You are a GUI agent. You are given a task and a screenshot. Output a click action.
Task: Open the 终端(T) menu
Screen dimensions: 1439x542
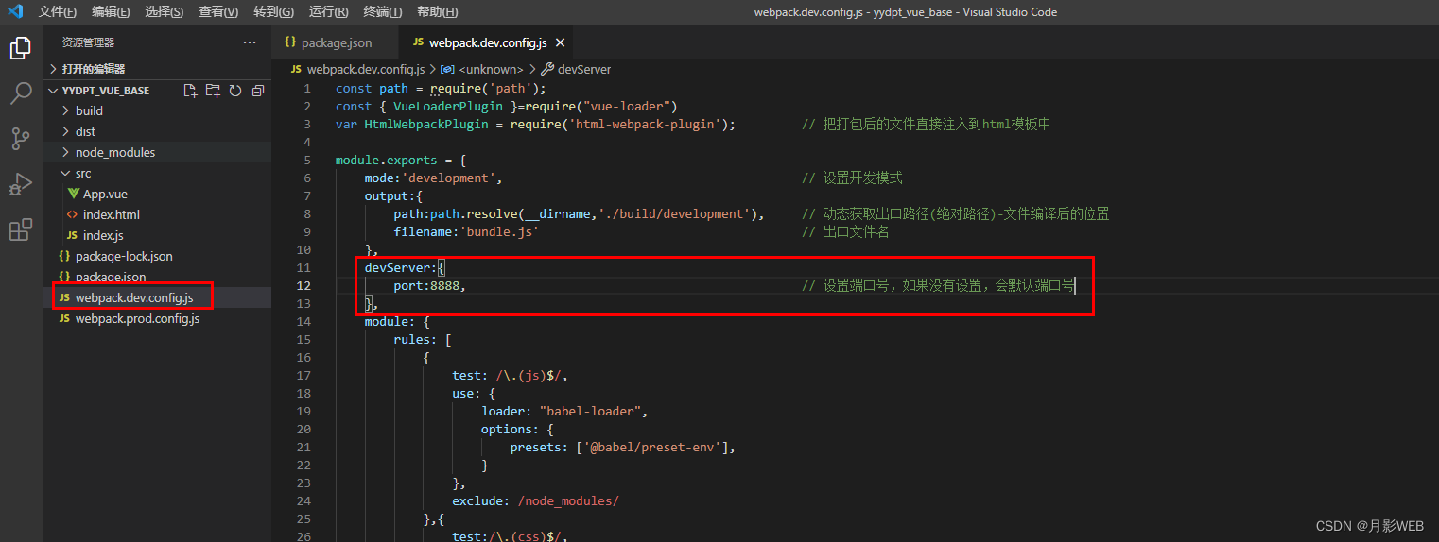(382, 12)
